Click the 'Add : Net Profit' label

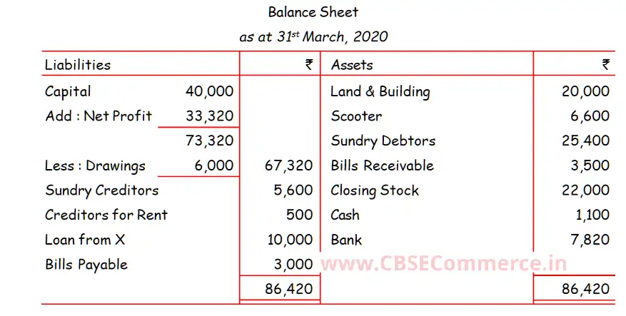pos(99,116)
